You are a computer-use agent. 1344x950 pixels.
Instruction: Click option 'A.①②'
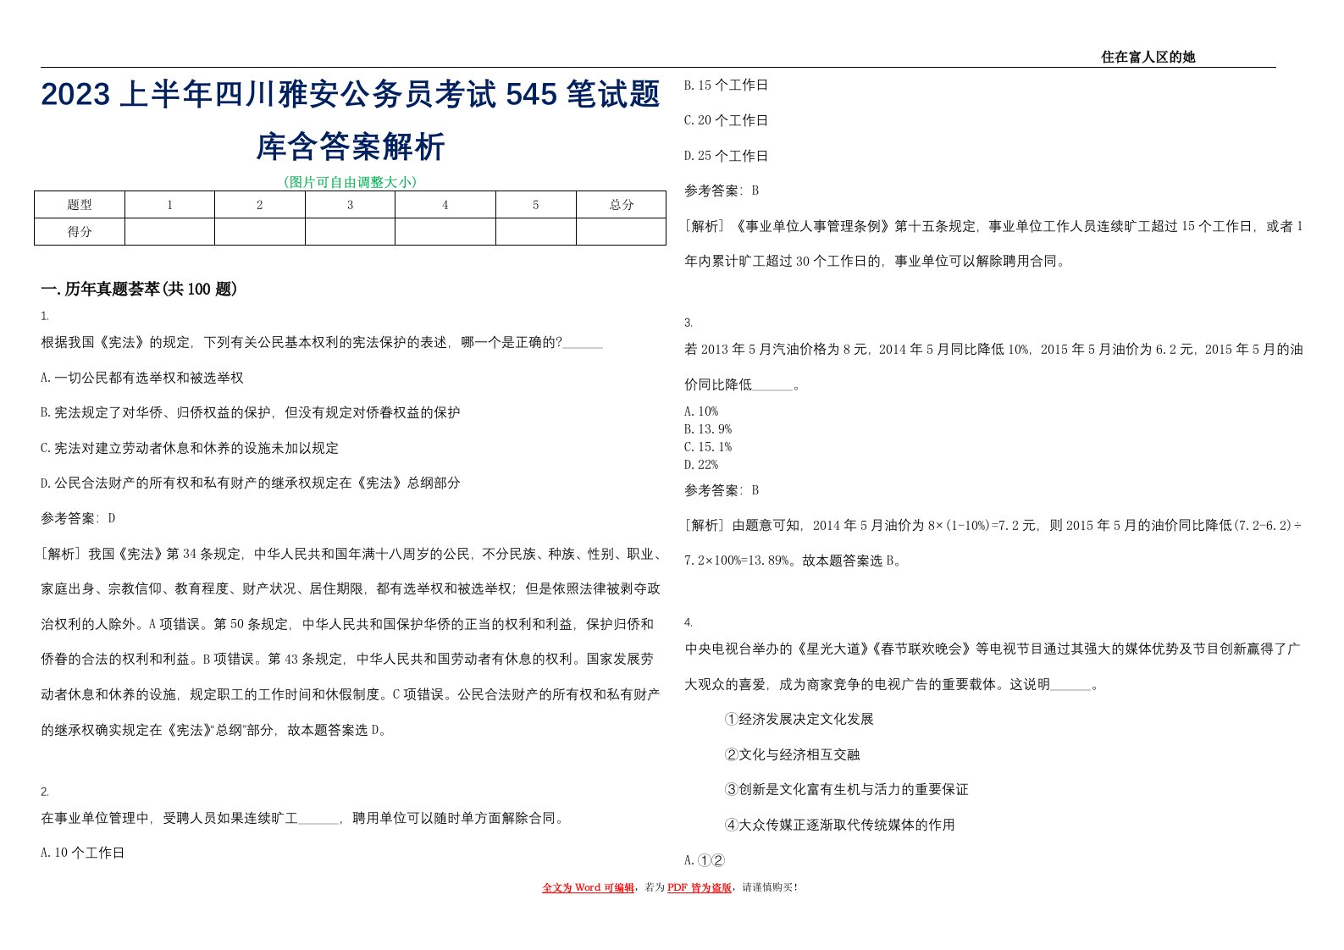coord(705,861)
